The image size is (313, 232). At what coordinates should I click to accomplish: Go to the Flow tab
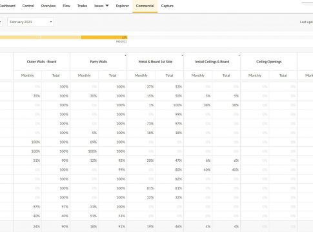click(x=66, y=6)
